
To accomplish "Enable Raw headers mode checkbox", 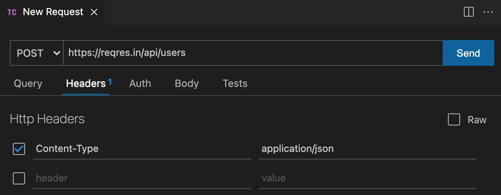I will [x=454, y=120].
